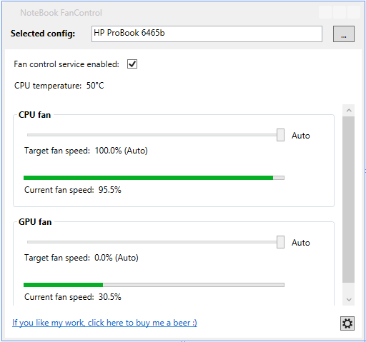The width and height of the screenshot is (366, 342).
Task: Click the scrollbar down arrow
Action: pos(349,299)
